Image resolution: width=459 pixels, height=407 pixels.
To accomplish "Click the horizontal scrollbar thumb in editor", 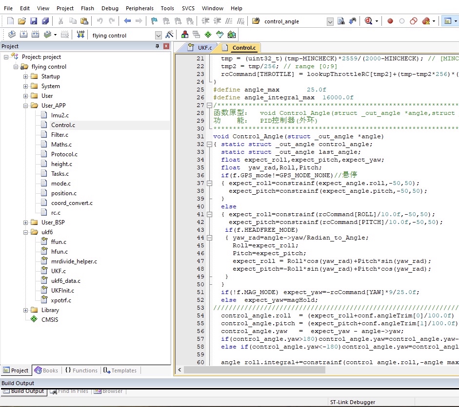I will pyautogui.click(x=254, y=370).
